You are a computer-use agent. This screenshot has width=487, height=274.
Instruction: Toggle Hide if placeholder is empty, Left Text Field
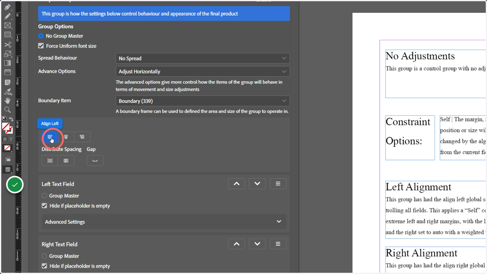tap(44, 206)
